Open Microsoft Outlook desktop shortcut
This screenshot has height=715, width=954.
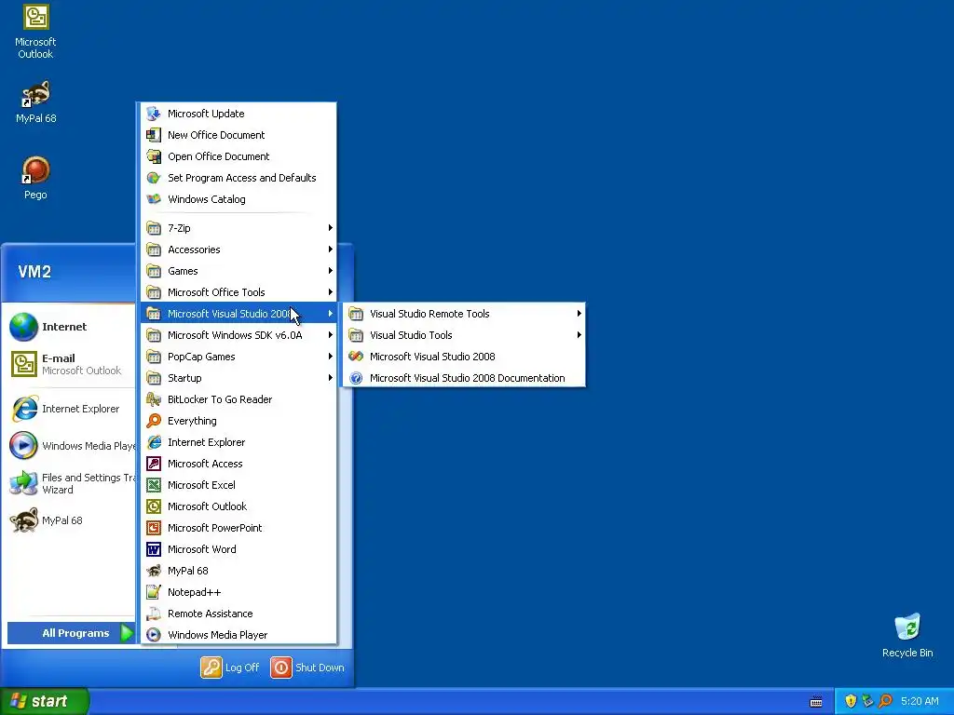(35, 32)
